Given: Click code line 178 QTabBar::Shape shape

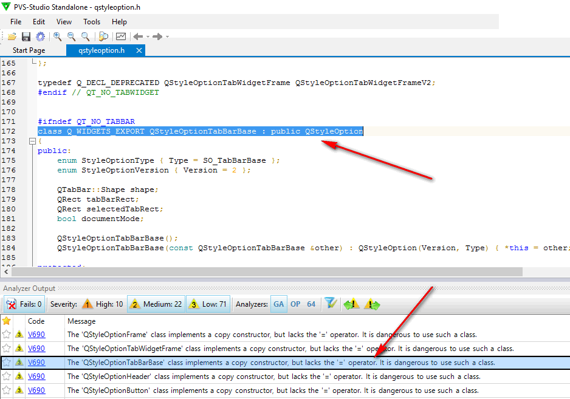Looking at the screenshot, I should pos(108,189).
